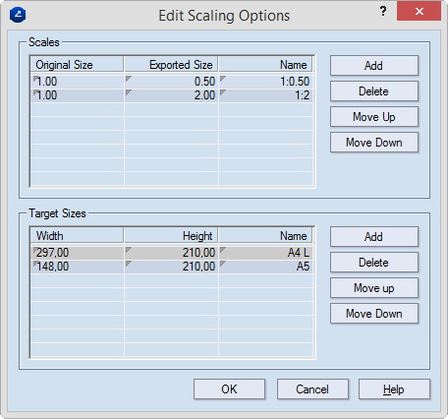Select the Width 297,00 cell
Viewport: 448px width, 419px height.
pos(77,253)
